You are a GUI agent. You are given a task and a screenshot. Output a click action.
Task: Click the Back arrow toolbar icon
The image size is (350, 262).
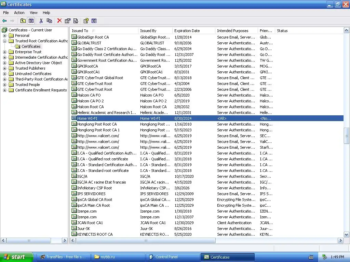(4, 21)
